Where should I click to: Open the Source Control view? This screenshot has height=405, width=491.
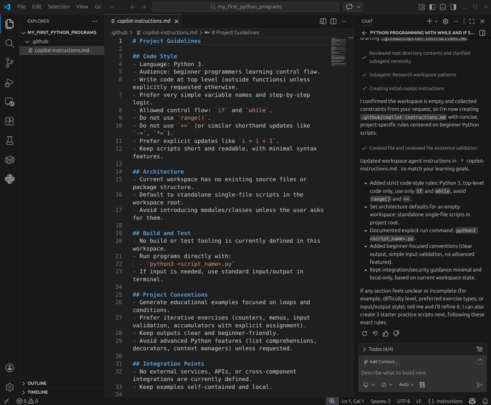(9, 63)
